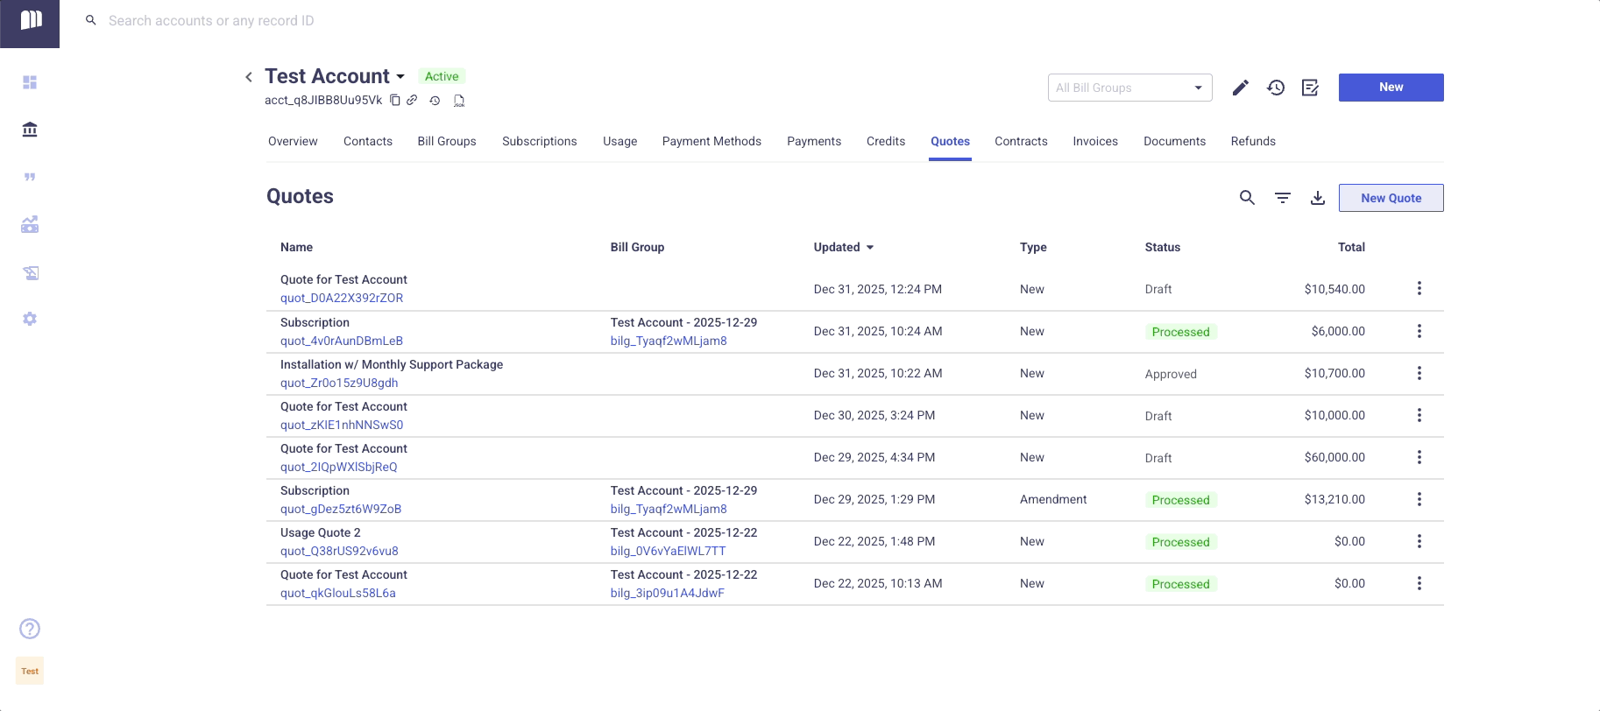Open the price book sidebar icon

tap(30, 272)
